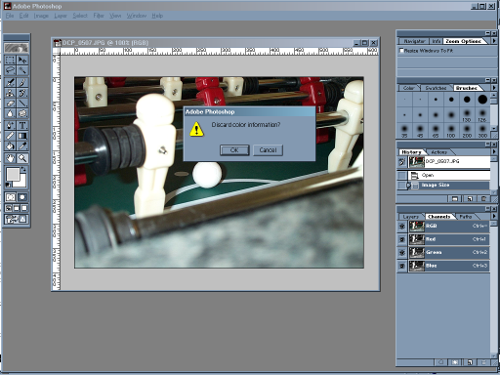Pick the soft brush labeled 100
This screenshot has height=375, width=500.
[451, 131]
